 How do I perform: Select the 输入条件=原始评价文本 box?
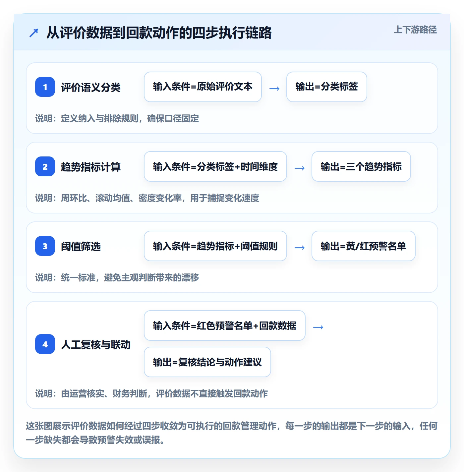(x=203, y=87)
